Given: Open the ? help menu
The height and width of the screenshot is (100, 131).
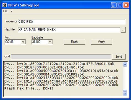Looking at the screenshot, I should click(x=12, y=11).
